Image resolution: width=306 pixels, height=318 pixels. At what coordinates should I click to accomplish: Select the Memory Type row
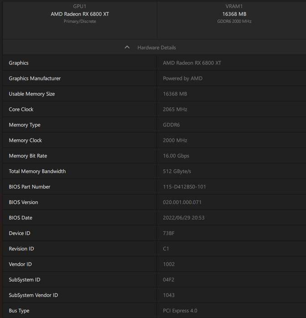pyautogui.click(x=25, y=125)
